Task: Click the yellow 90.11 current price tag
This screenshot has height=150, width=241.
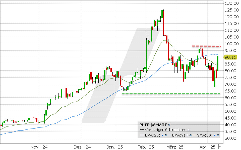Action: click(230, 57)
